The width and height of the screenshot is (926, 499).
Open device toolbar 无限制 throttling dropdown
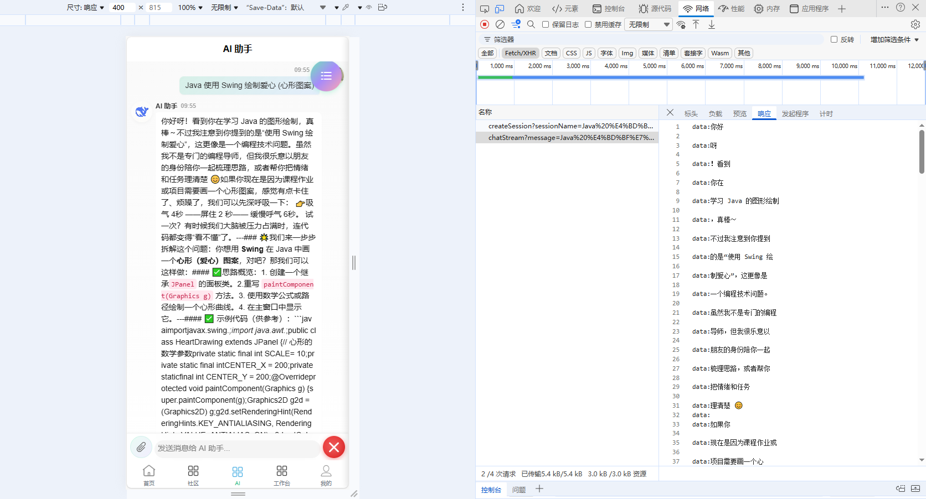224,7
